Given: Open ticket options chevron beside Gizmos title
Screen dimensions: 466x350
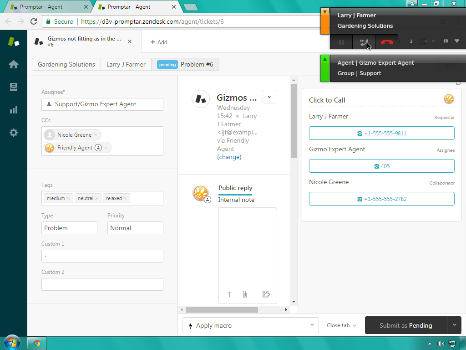Looking at the screenshot, I should click(x=269, y=97).
